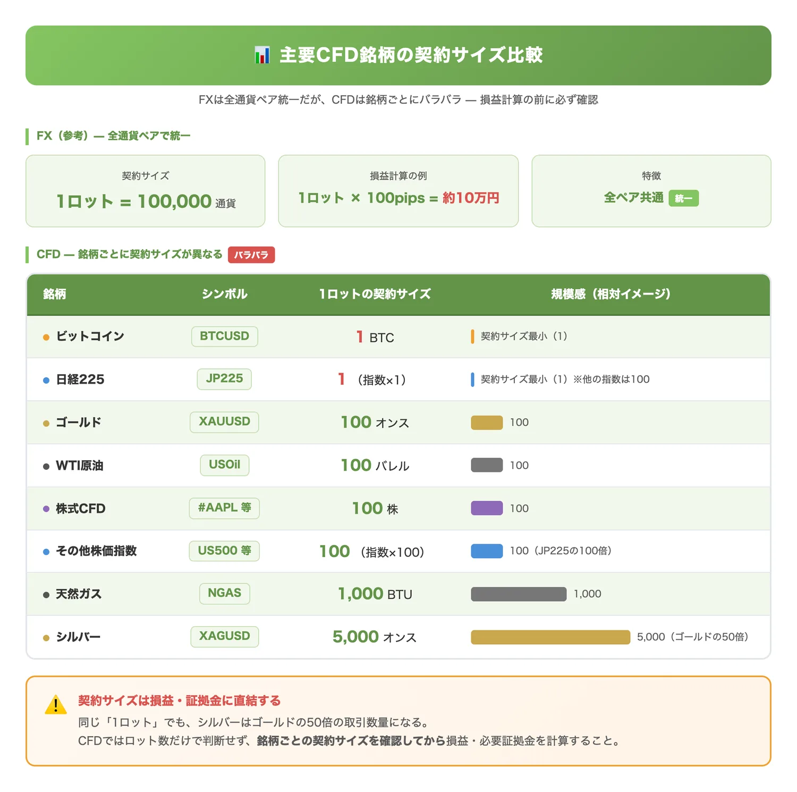Click the yellow warning triangle icon
797x792 pixels.
coord(56,704)
